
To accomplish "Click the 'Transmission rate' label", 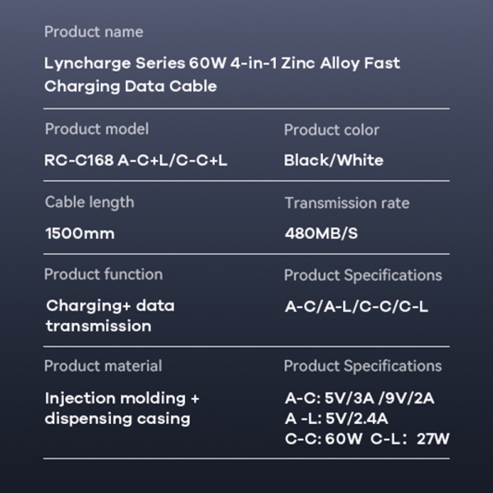I will point(347,203).
